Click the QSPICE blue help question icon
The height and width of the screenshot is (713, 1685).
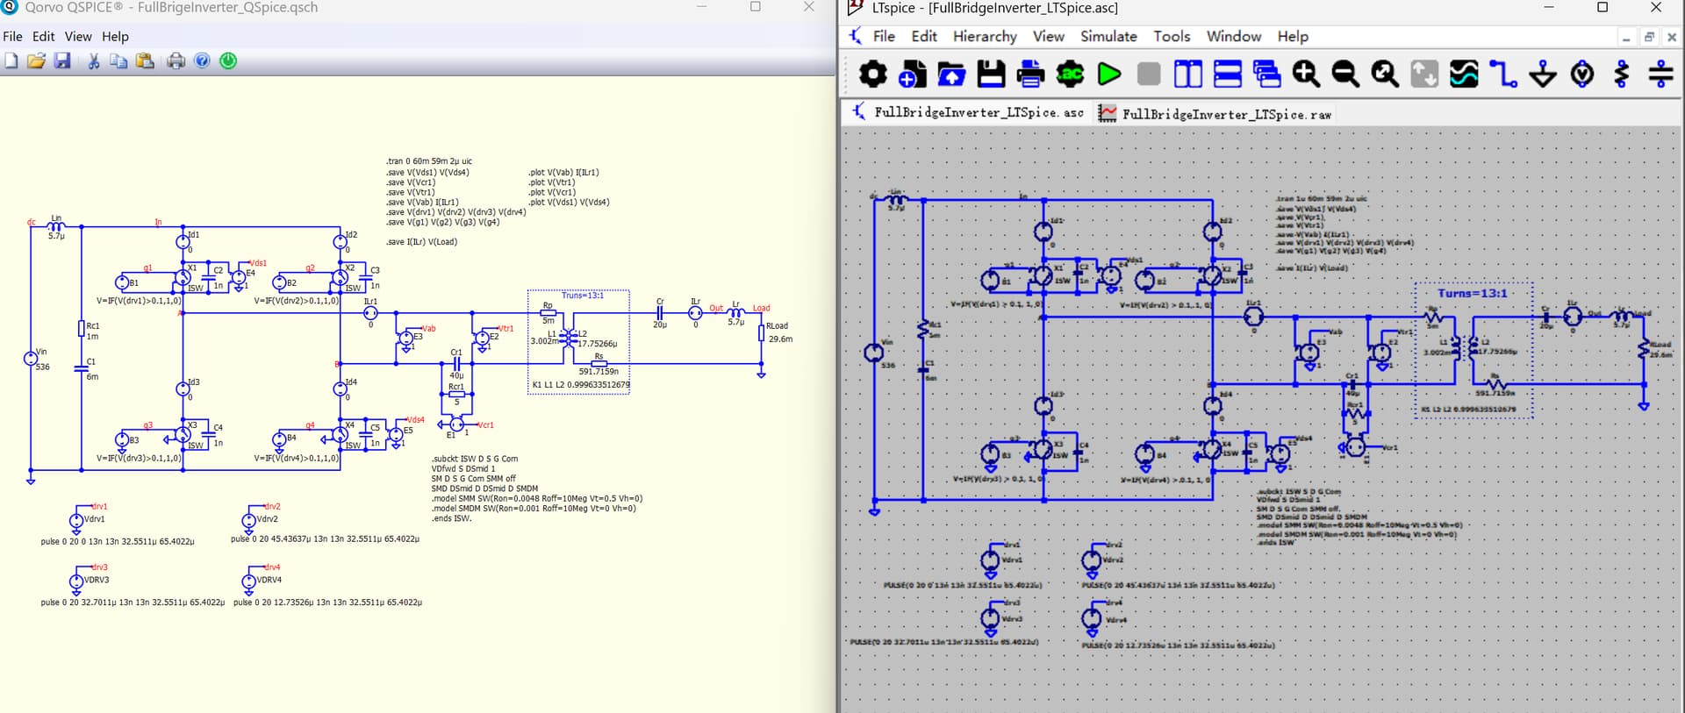tap(202, 61)
